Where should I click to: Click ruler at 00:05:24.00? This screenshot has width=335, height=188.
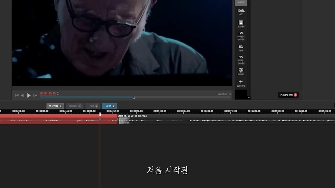(x=301, y=111)
